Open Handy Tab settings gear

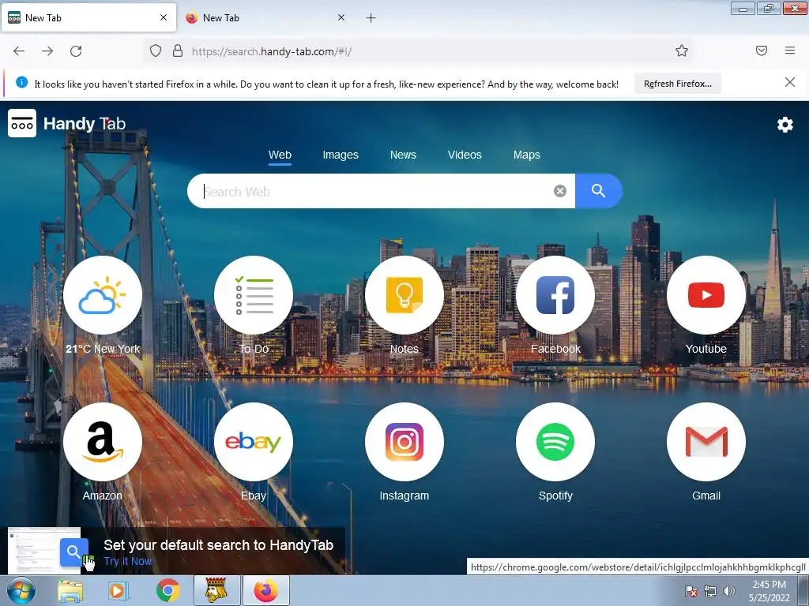click(x=785, y=124)
